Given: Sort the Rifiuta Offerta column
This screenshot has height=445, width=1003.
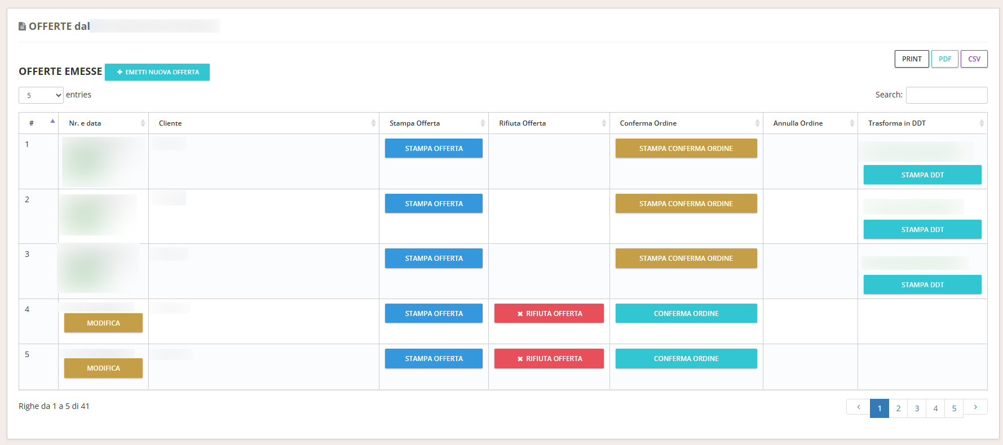Looking at the screenshot, I should pos(604,123).
